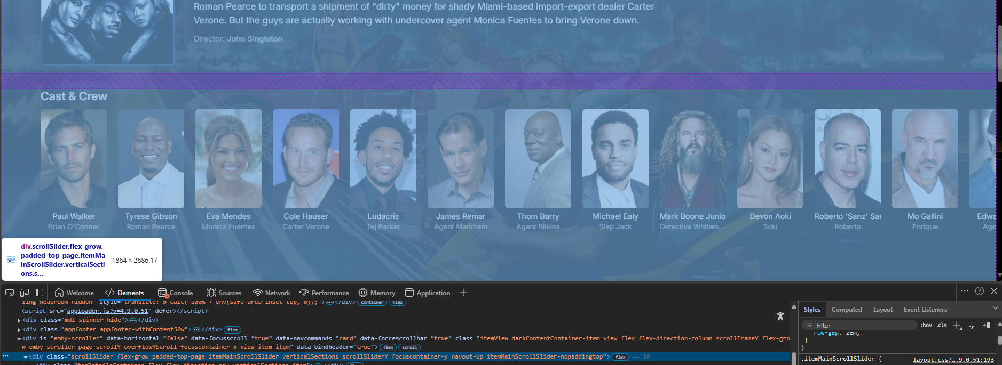This screenshot has height=365, width=1002.
Task: Open Cole Hauser's cast photo
Action: 306,159
